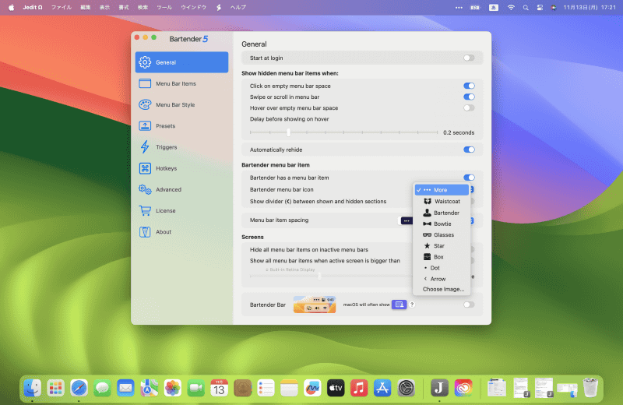
Task: Pick the Bowtie icon option
Action: [x=442, y=224]
